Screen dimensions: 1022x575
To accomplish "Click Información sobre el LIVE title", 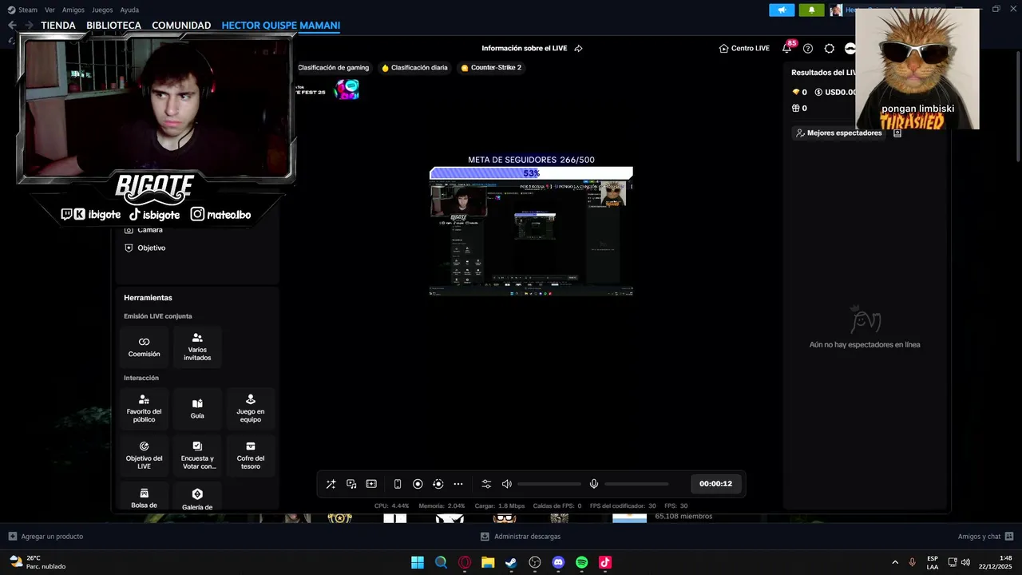I will (524, 48).
